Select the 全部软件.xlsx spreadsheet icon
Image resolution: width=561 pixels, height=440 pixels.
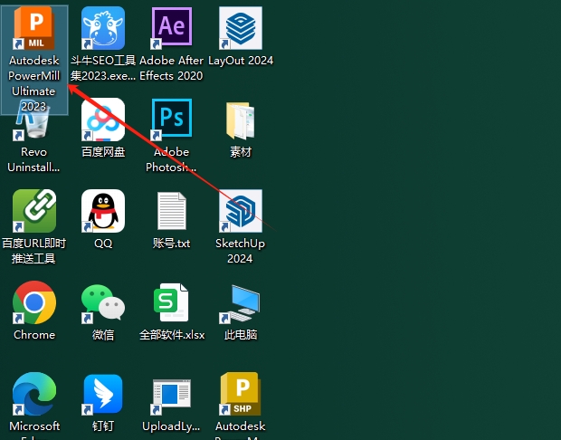(x=172, y=302)
